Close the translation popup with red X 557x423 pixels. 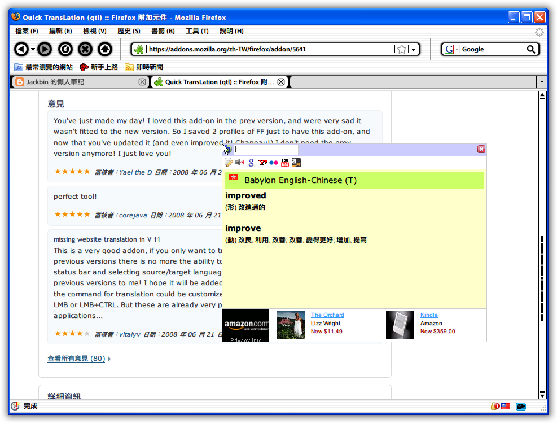point(481,149)
